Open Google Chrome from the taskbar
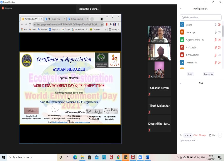This screenshot has width=224, height=161. pyautogui.click(x=118, y=157)
